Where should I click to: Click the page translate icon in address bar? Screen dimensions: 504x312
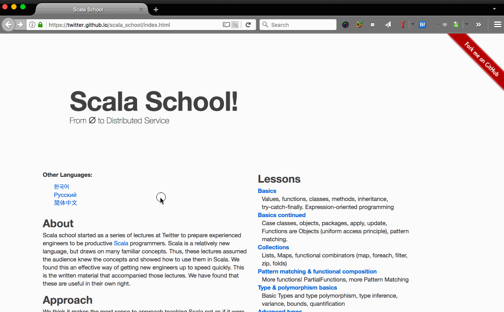(235, 25)
